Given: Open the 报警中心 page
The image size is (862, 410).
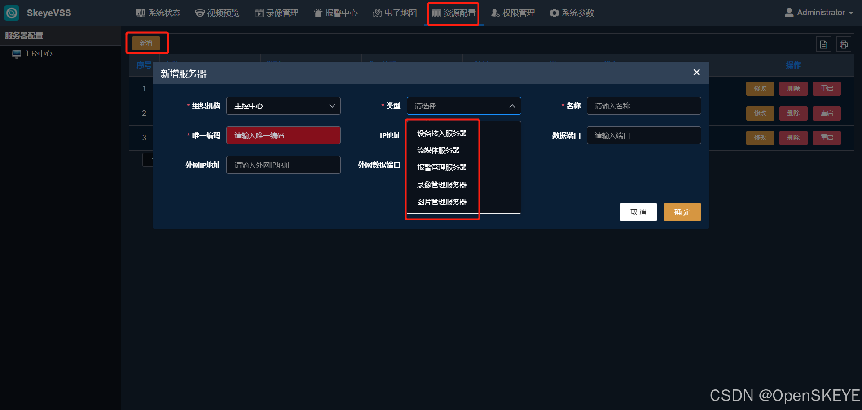Looking at the screenshot, I should (335, 13).
